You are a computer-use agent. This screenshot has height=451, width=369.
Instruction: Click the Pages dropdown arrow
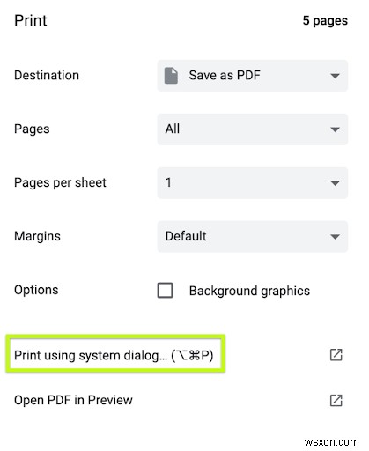(x=335, y=129)
